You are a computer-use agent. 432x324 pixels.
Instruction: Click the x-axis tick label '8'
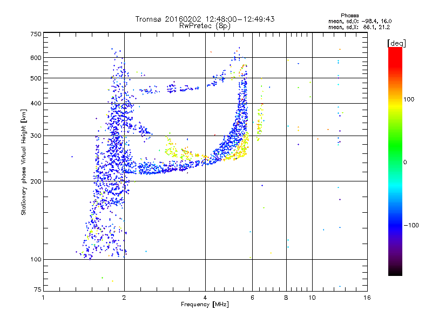point(286,298)
